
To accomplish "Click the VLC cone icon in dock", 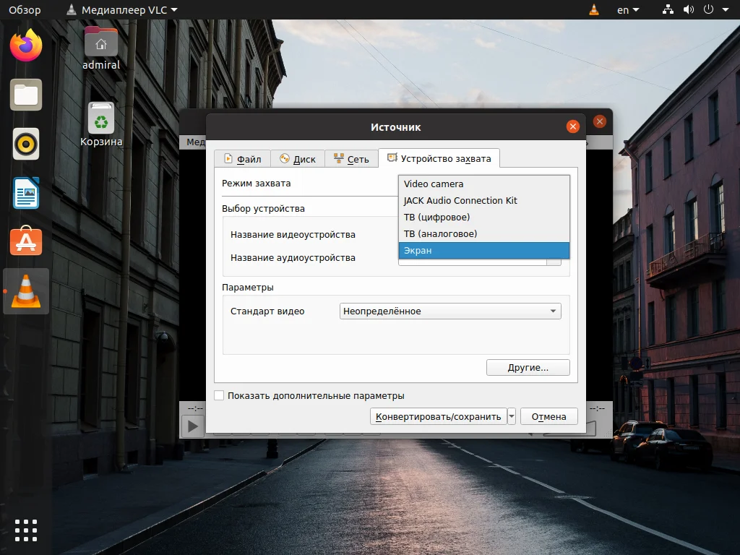I will pos(26,291).
